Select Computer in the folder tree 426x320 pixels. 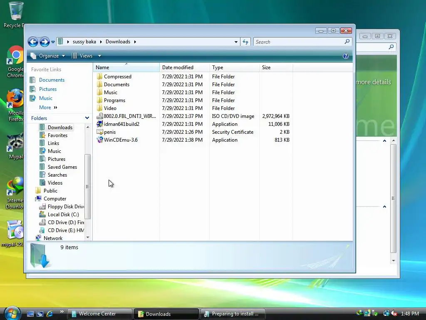click(x=54, y=198)
